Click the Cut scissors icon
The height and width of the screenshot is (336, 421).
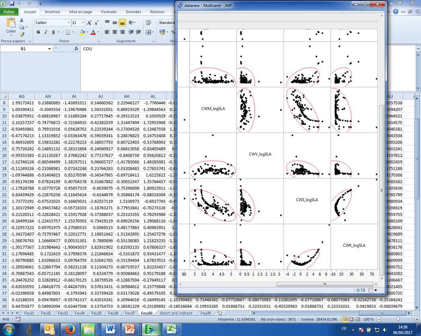(x=21, y=20)
